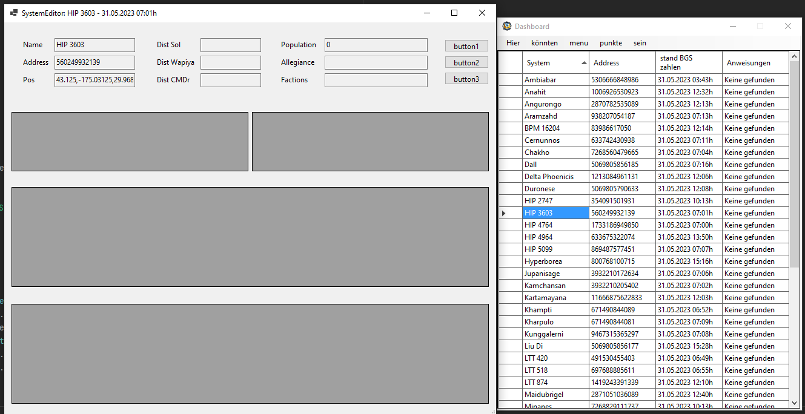This screenshot has height=414, width=805.
Task: Click button2 next to Allegiance field
Action: point(466,63)
